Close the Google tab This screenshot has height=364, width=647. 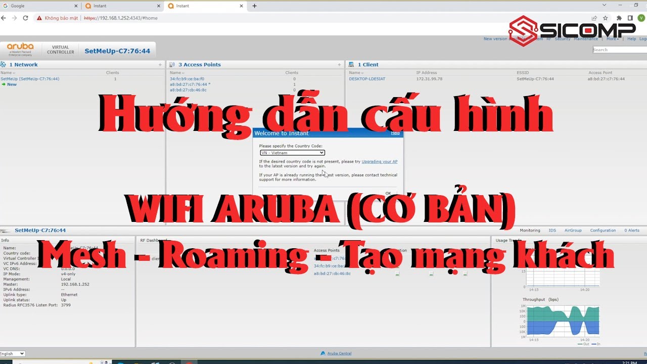pos(76,6)
